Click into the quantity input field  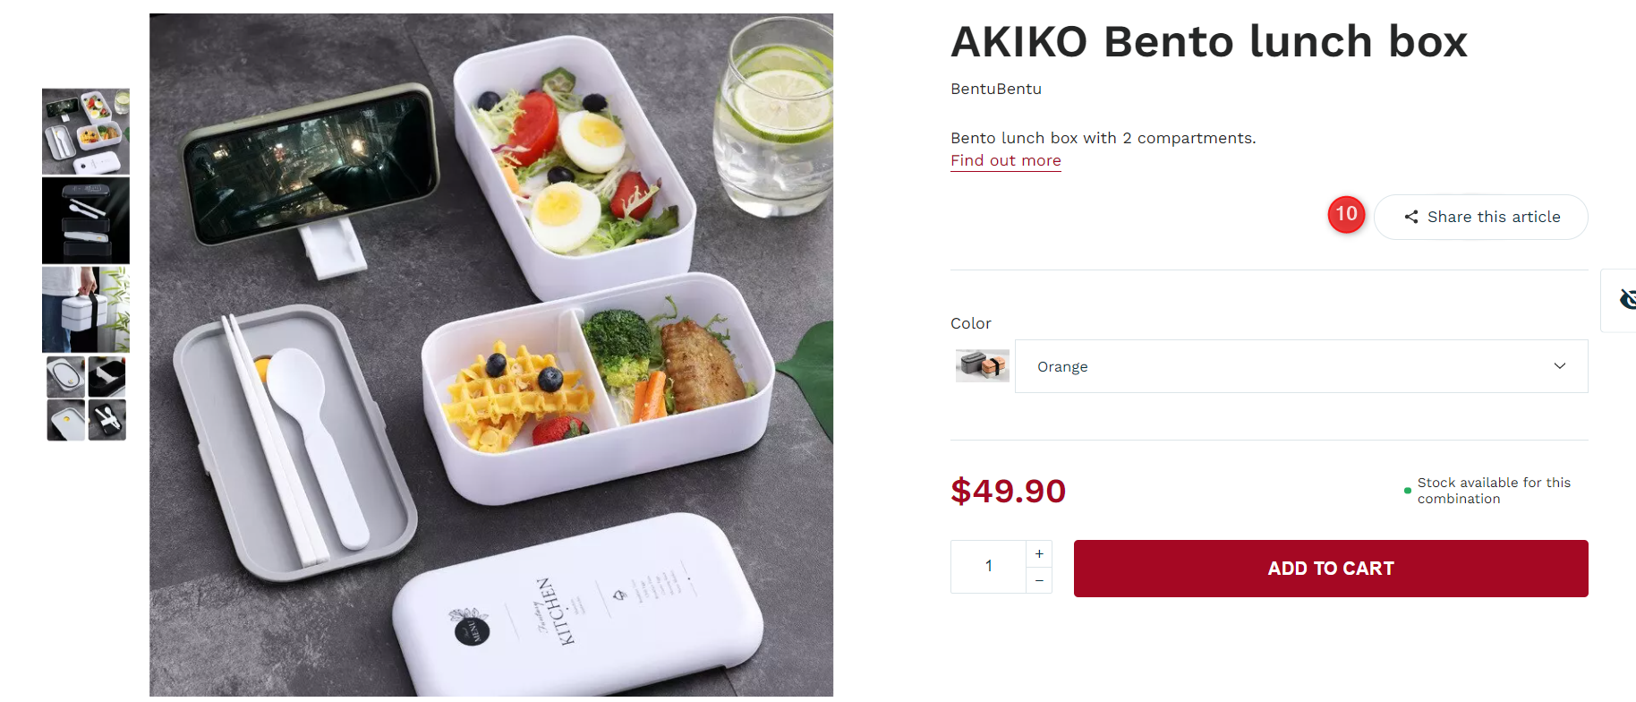[x=988, y=567]
